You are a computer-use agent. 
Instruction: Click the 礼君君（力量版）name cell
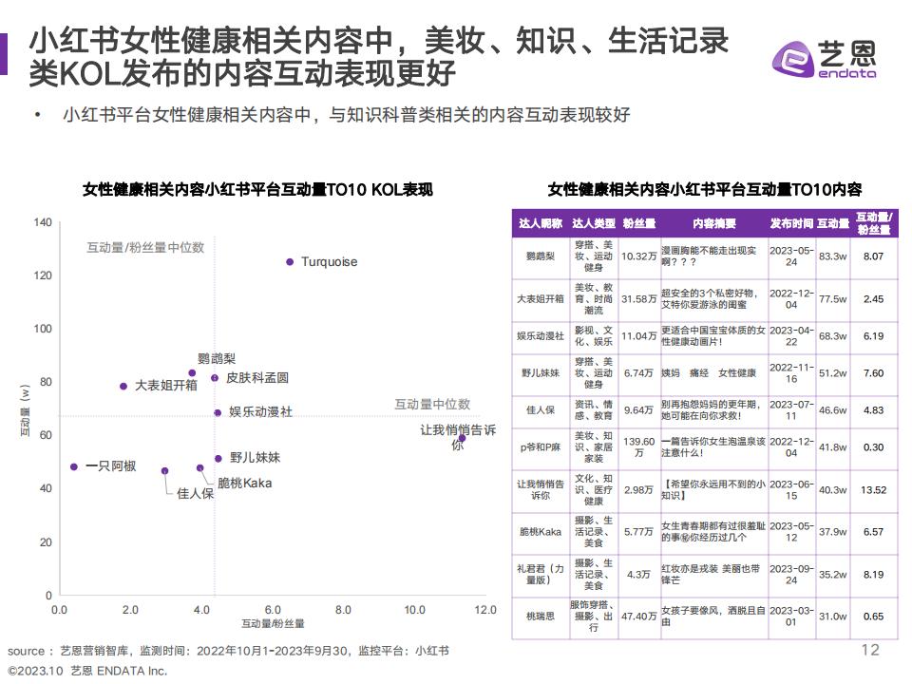tap(541, 574)
